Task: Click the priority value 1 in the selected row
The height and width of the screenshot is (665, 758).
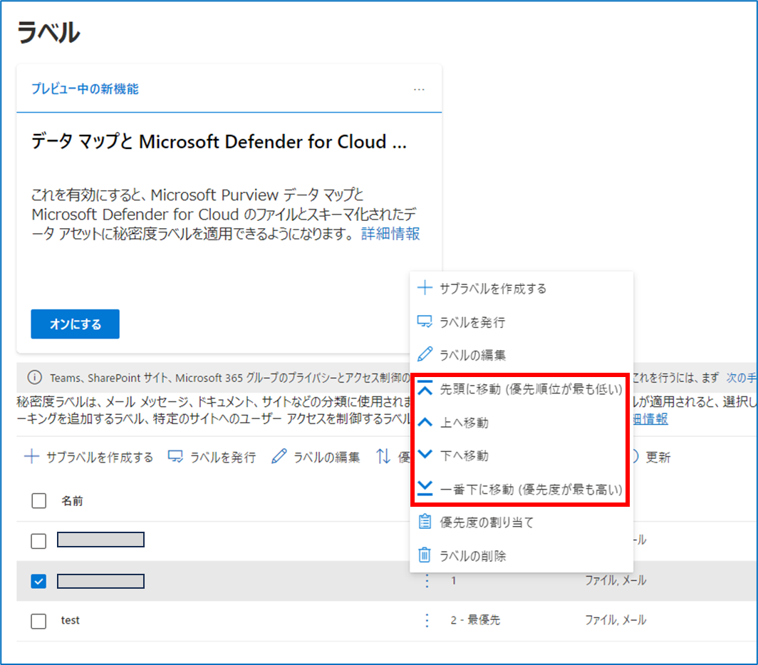Action: point(453,580)
